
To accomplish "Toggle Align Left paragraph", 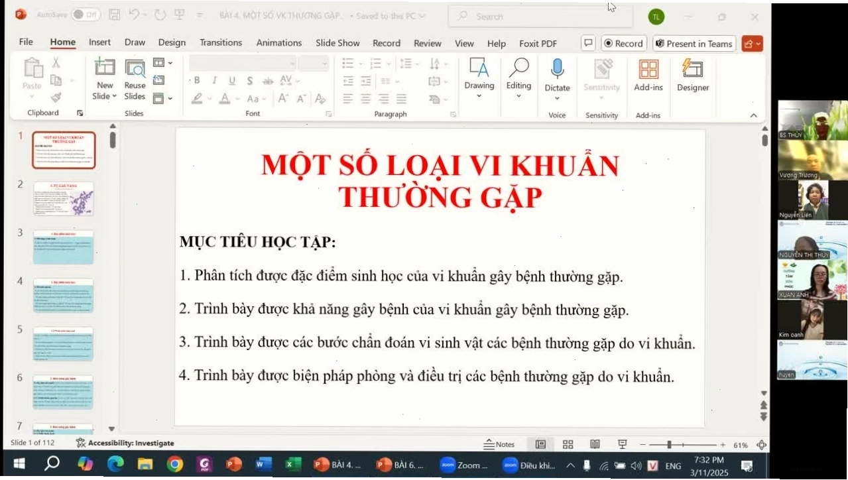I will pyautogui.click(x=348, y=99).
